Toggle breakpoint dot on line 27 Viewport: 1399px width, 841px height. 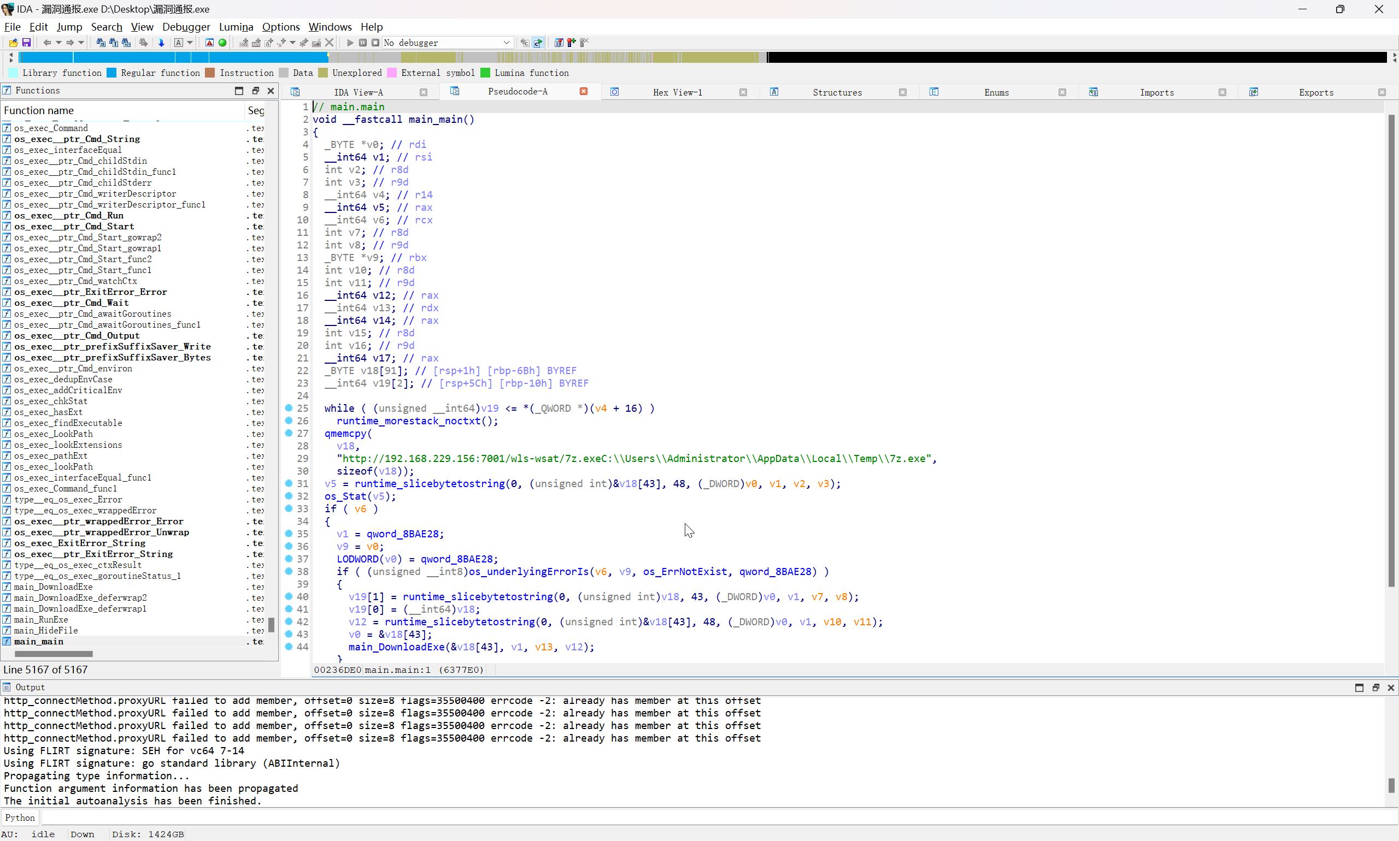[289, 433]
